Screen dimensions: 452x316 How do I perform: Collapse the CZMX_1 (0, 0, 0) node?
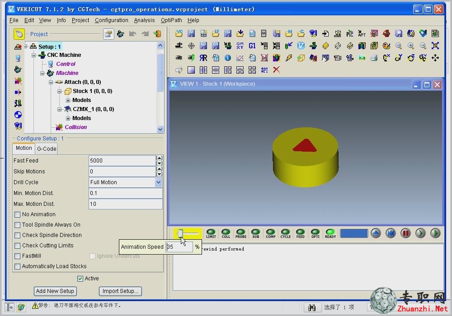coord(59,109)
